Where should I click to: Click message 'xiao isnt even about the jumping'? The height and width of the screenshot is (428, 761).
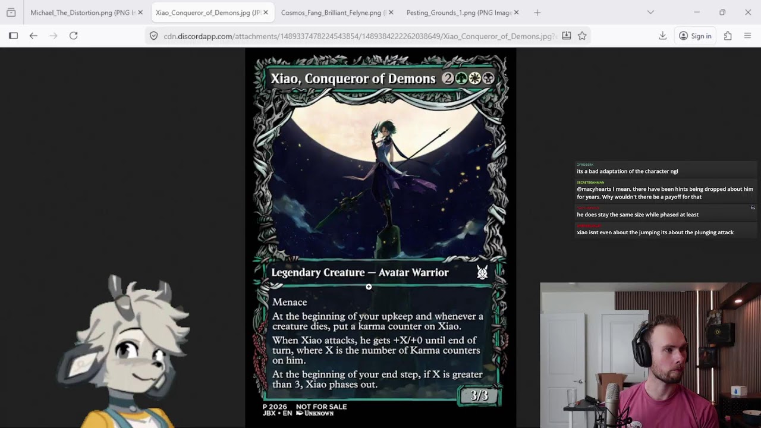pyautogui.click(x=655, y=232)
